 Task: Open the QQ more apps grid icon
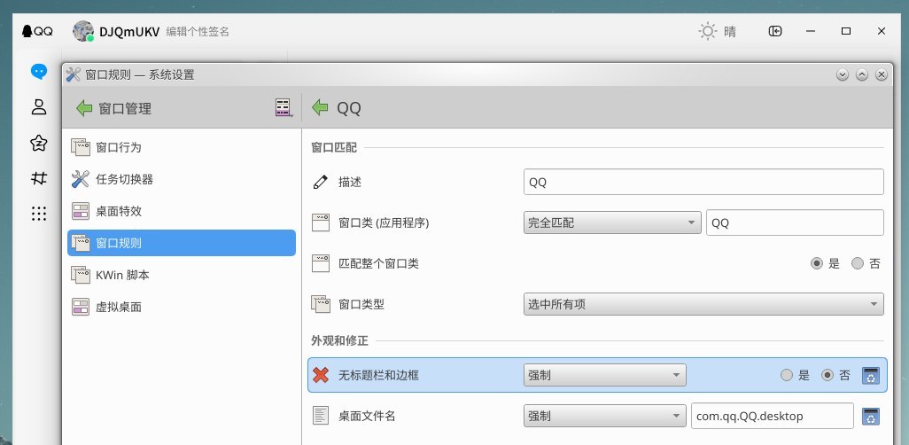pos(38,214)
